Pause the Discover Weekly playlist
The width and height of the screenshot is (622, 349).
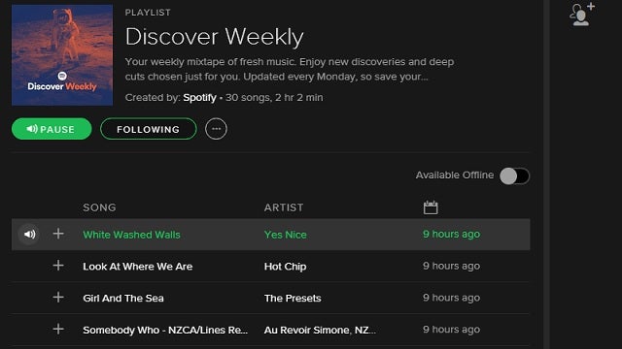[52, 129]
